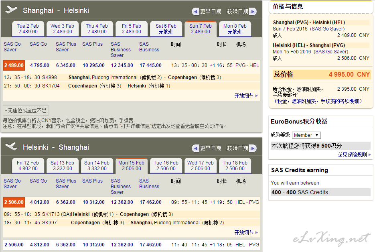Image resolution: width=375 pixels, height=252 pixels.
Task: Choose the Mon 15 Feb return date tab
Action: 132,166
